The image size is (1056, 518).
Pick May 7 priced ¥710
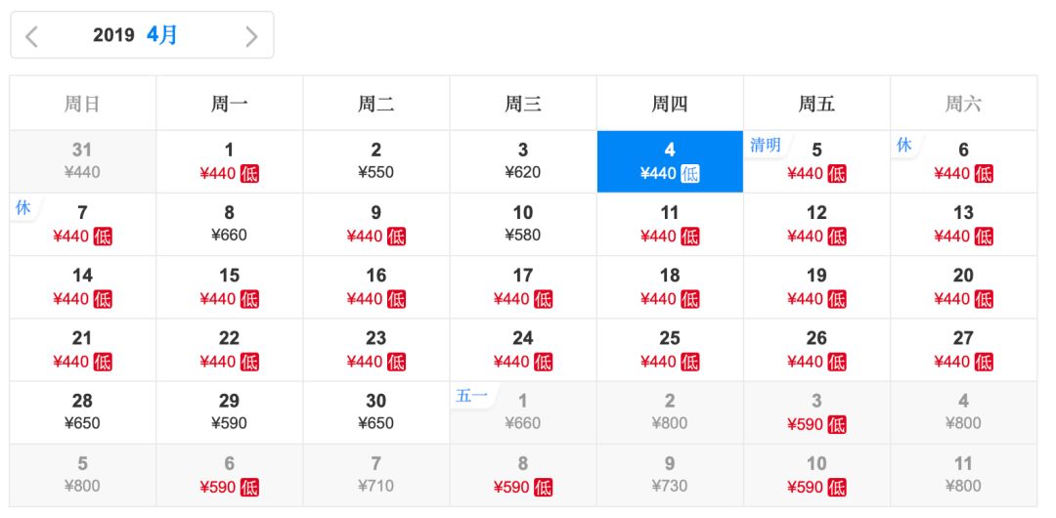point(376,474)
